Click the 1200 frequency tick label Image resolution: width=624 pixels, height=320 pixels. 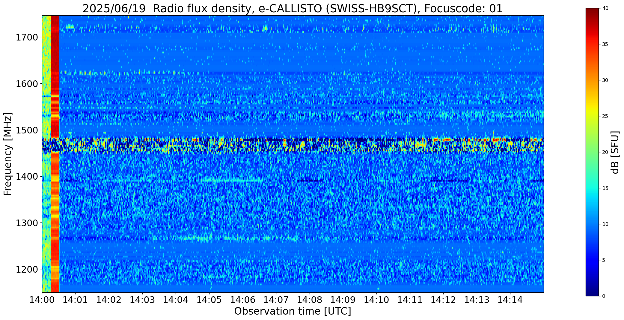[27, 269]
